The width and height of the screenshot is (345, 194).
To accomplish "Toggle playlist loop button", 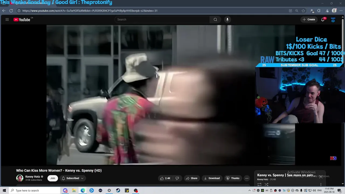I will [259, 185].
